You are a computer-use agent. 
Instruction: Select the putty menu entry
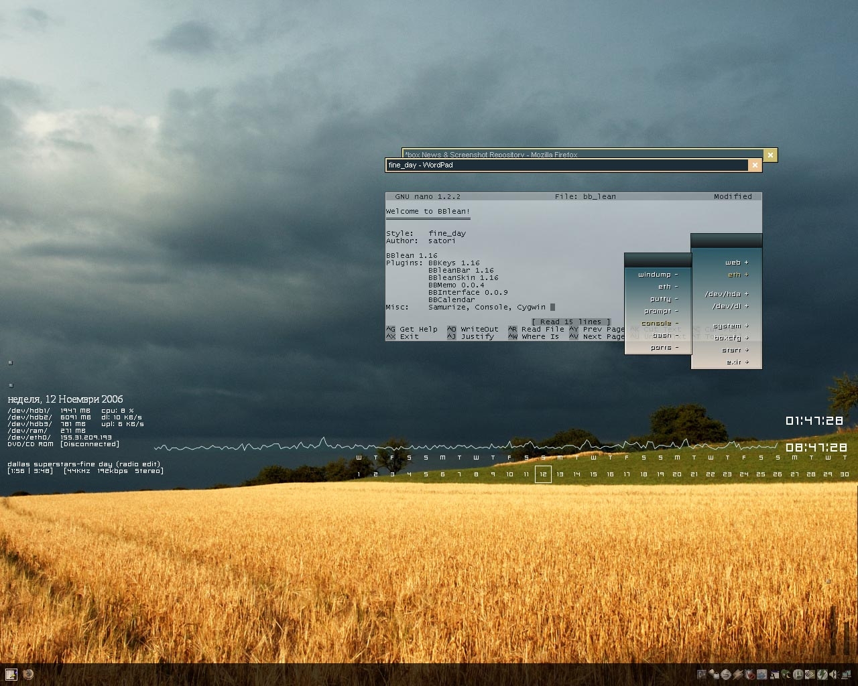[663, 299]
